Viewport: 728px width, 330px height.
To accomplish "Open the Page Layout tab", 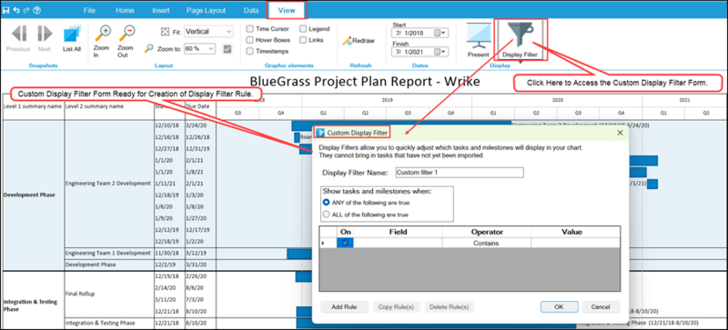I will point(206,10).
